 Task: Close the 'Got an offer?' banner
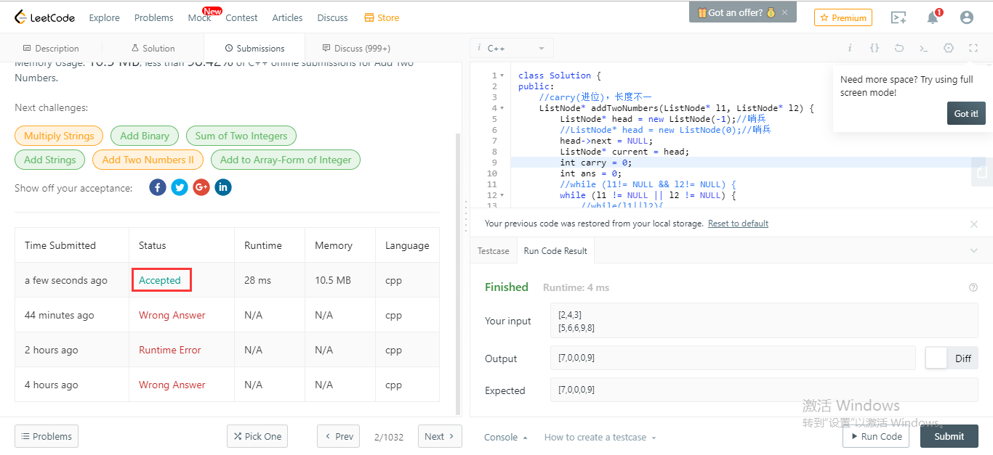[x=784, y=12]
